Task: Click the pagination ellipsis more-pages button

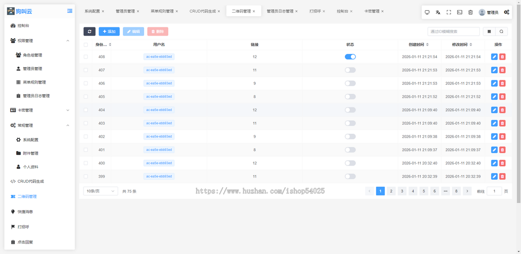Action: click(445, 191)
